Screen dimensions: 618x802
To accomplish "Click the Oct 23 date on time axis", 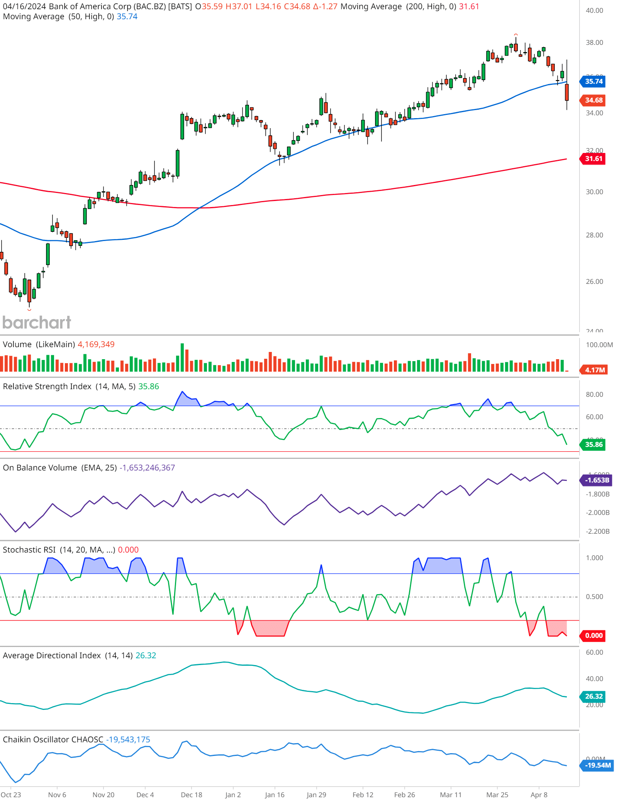I will (11, 795).
